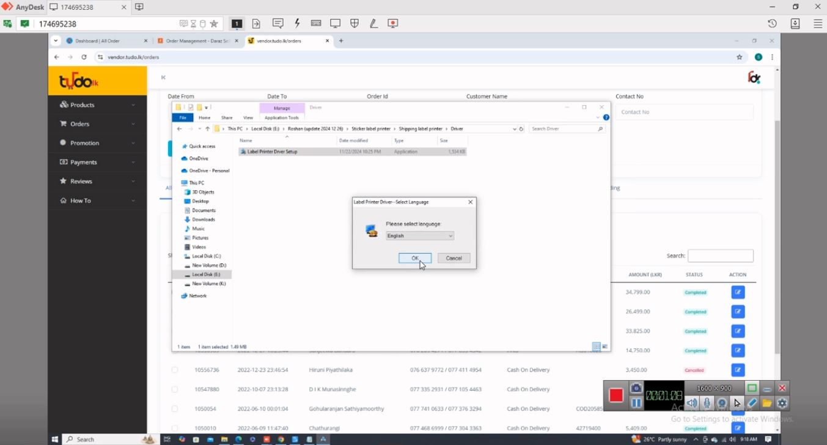
Task: Open Downloads in Explorer navigation pane
Action: pyautogui.click(x=204, y=219)
